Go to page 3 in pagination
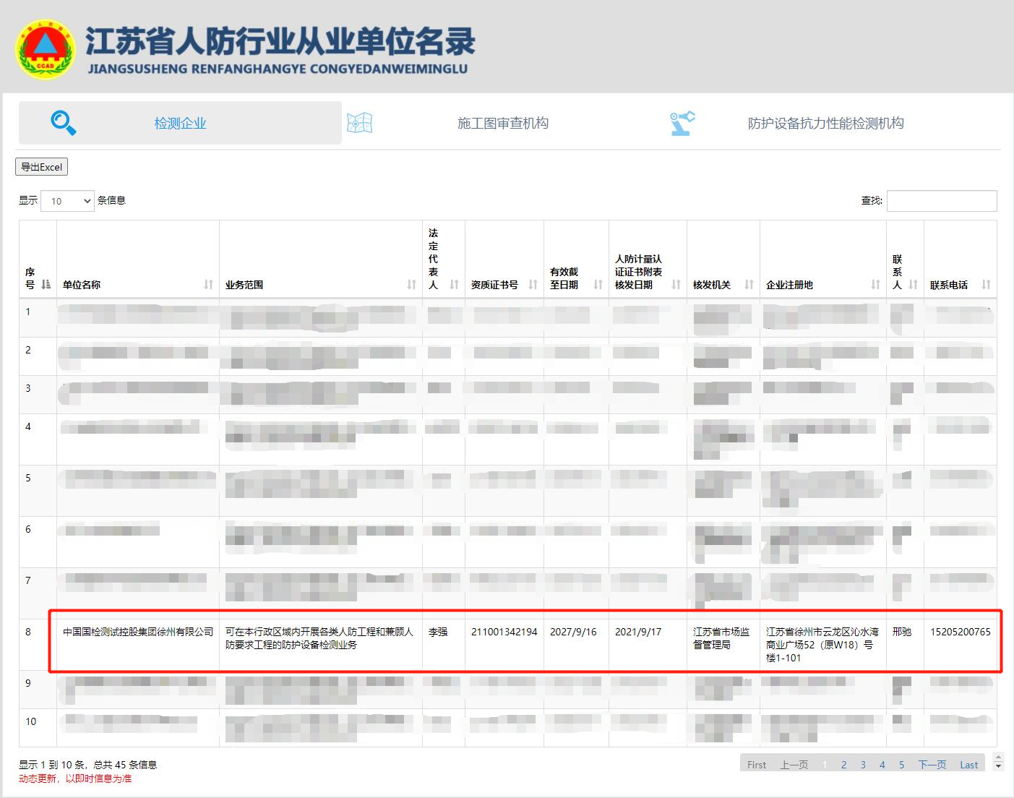Screen dimensions: 1014x798 [863, 765]
